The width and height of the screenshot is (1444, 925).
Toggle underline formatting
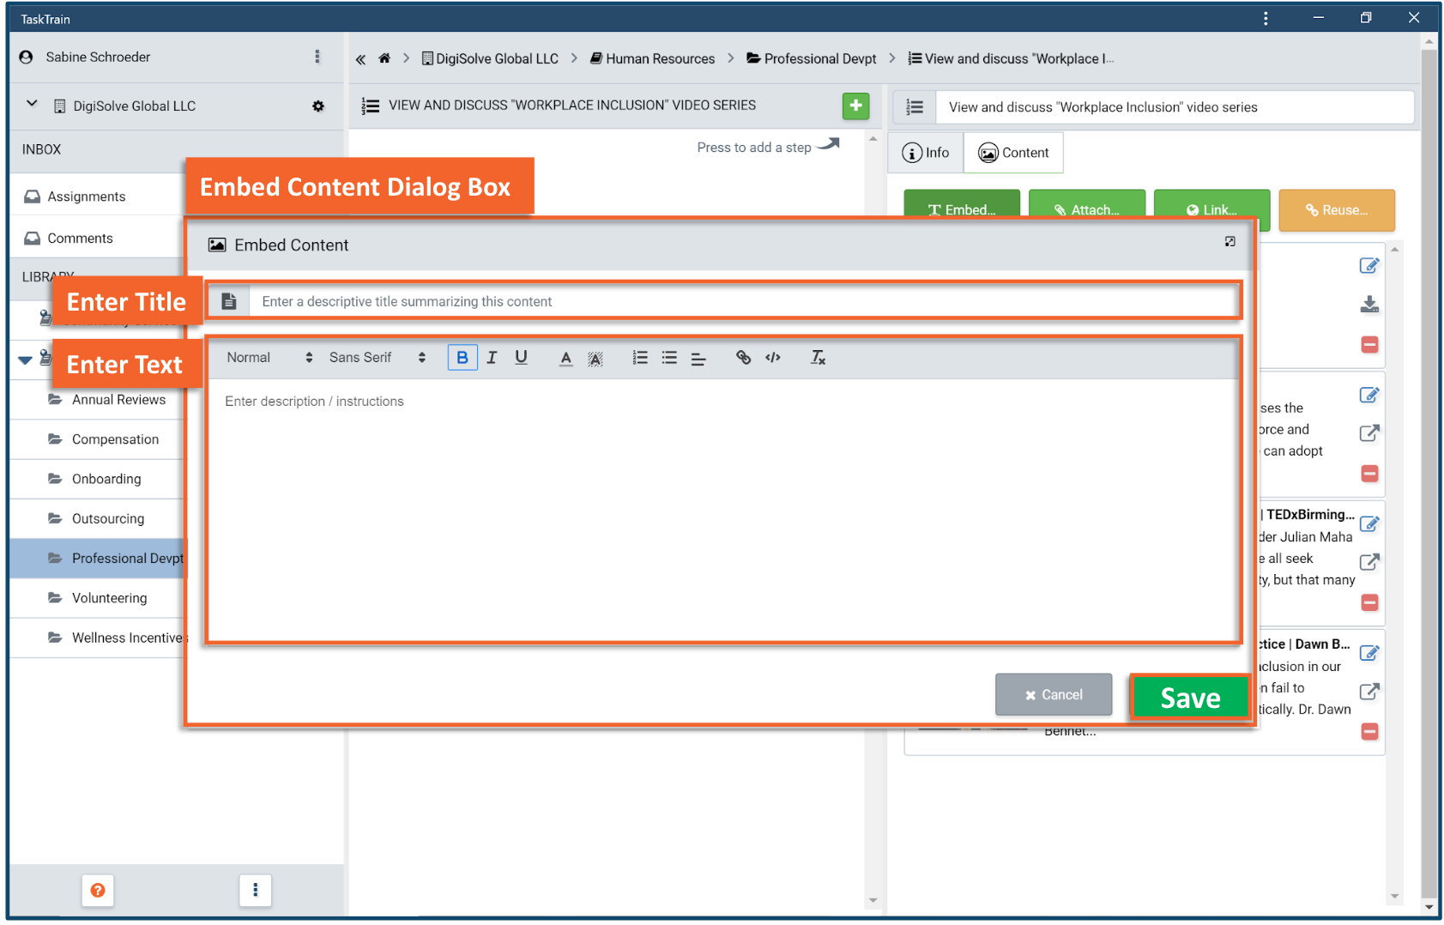coord(521,358)
